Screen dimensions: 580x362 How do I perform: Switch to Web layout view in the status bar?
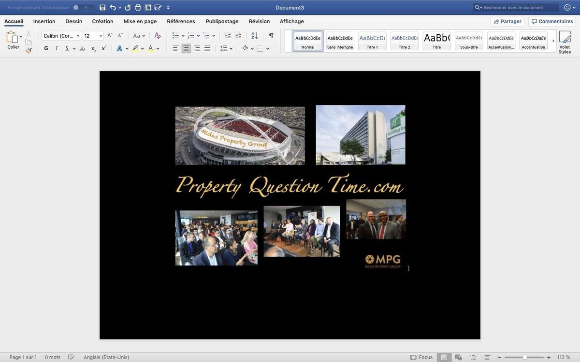[x=458, y=357]
